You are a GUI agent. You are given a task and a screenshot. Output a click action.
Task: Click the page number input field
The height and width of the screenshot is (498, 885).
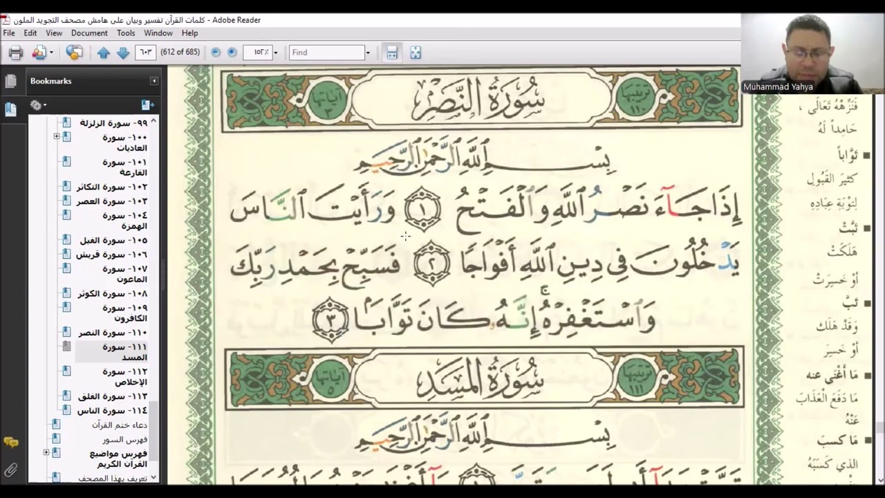point(145,53)
